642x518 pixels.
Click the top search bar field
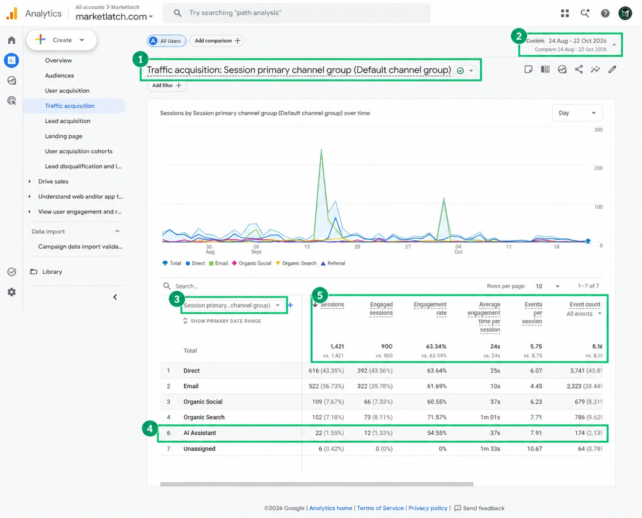point(297,13)
